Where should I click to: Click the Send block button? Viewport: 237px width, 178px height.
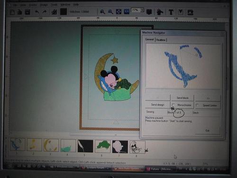click(182, 98)
